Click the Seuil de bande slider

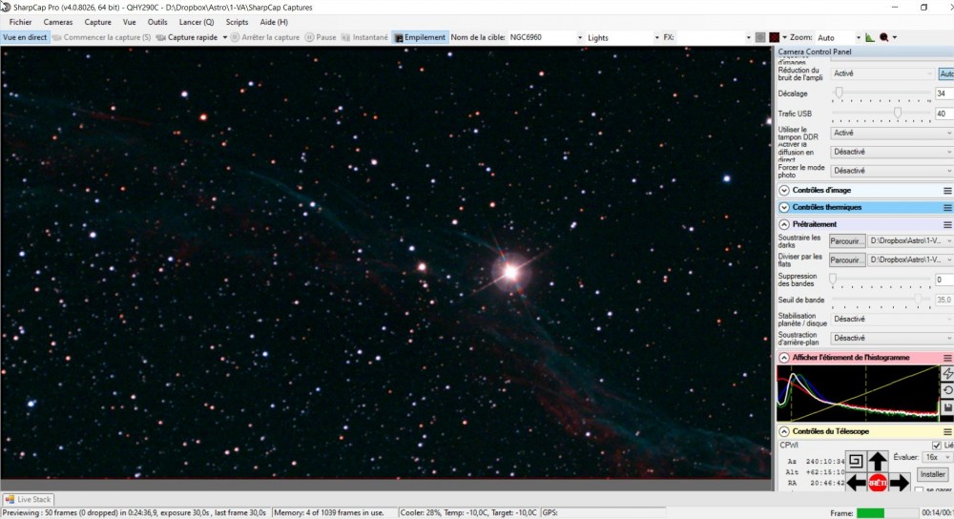[881, 300]
